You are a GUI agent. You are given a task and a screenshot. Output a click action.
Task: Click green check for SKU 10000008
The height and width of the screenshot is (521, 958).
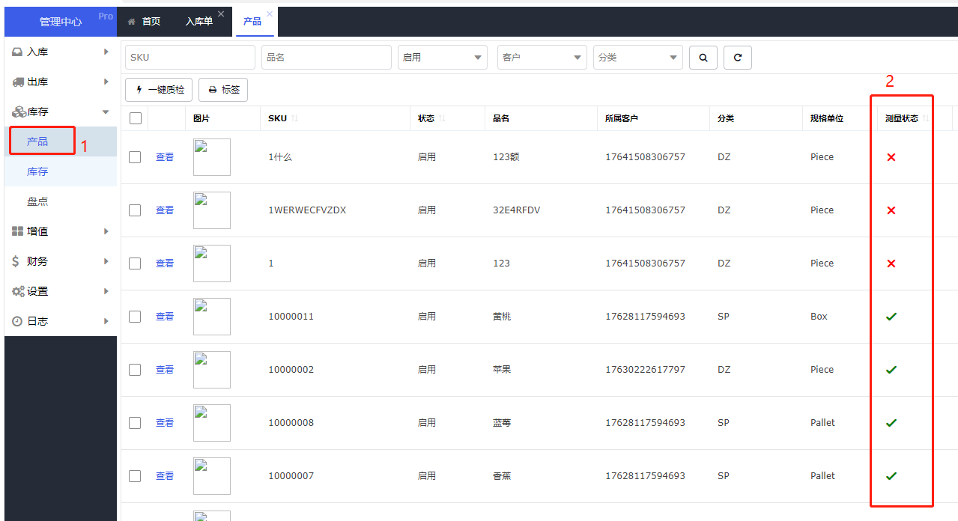point(891,423)
